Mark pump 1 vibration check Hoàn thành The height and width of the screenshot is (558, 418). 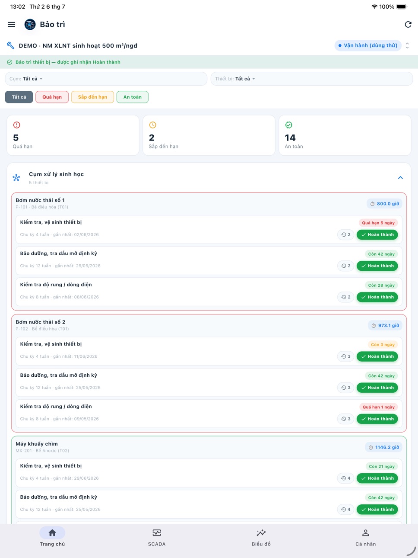[377, 297]
